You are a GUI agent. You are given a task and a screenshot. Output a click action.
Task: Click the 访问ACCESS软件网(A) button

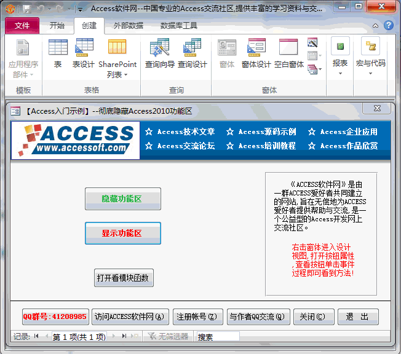[x=130, y=317]
